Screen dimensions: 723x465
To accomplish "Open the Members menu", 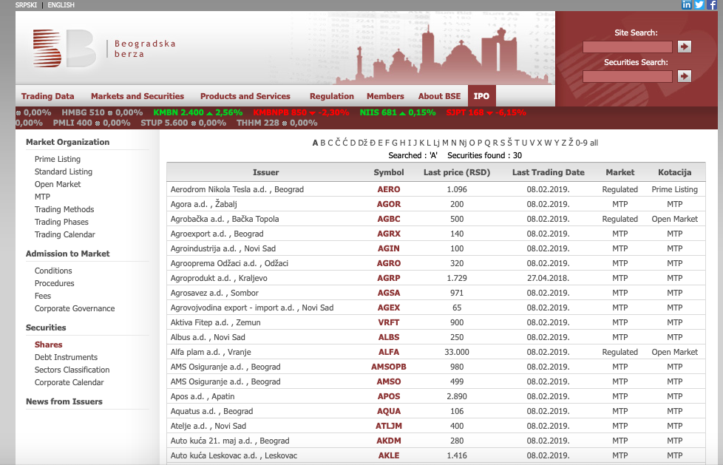I will click(x=385, y=96).
